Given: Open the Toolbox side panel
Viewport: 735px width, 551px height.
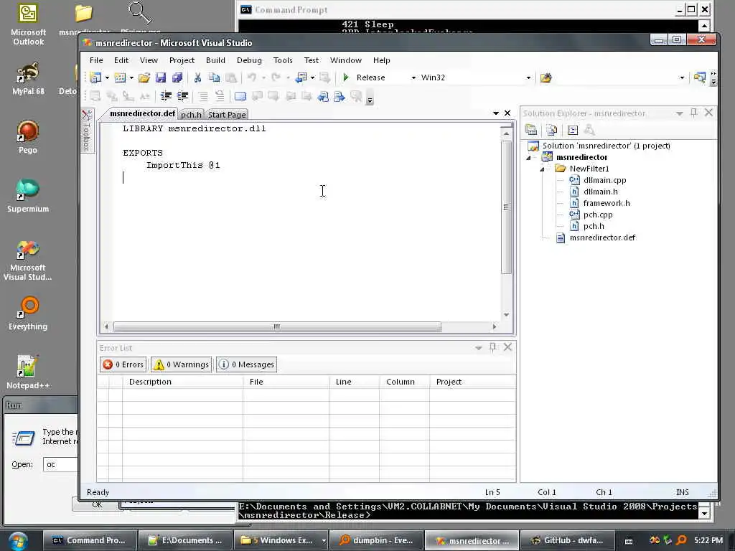Looking at the screenshot, I should tap(86, 131).
